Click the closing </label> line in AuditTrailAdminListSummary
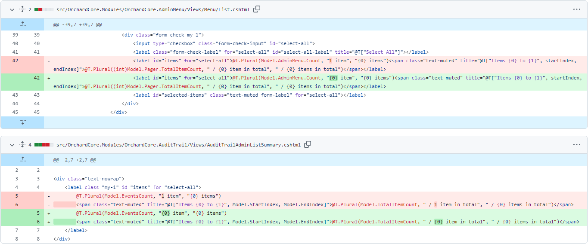Viewport: 588px width, 250px height. tap(76, 230)
